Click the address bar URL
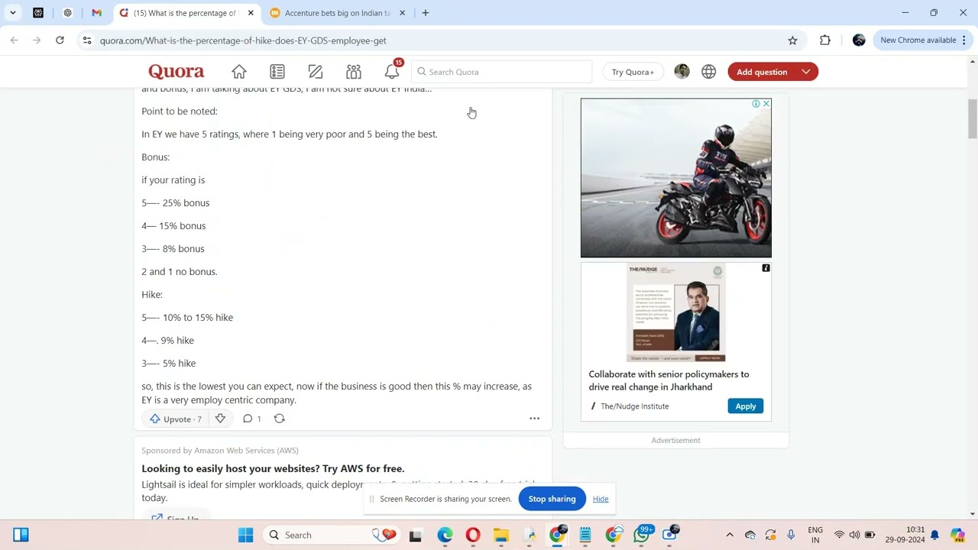Viewport: 978px width, 550px height. point(243,40)
